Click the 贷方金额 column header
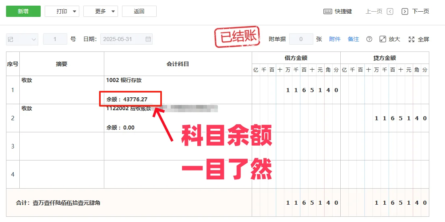445x222 pixels. (x=385, y=58)
